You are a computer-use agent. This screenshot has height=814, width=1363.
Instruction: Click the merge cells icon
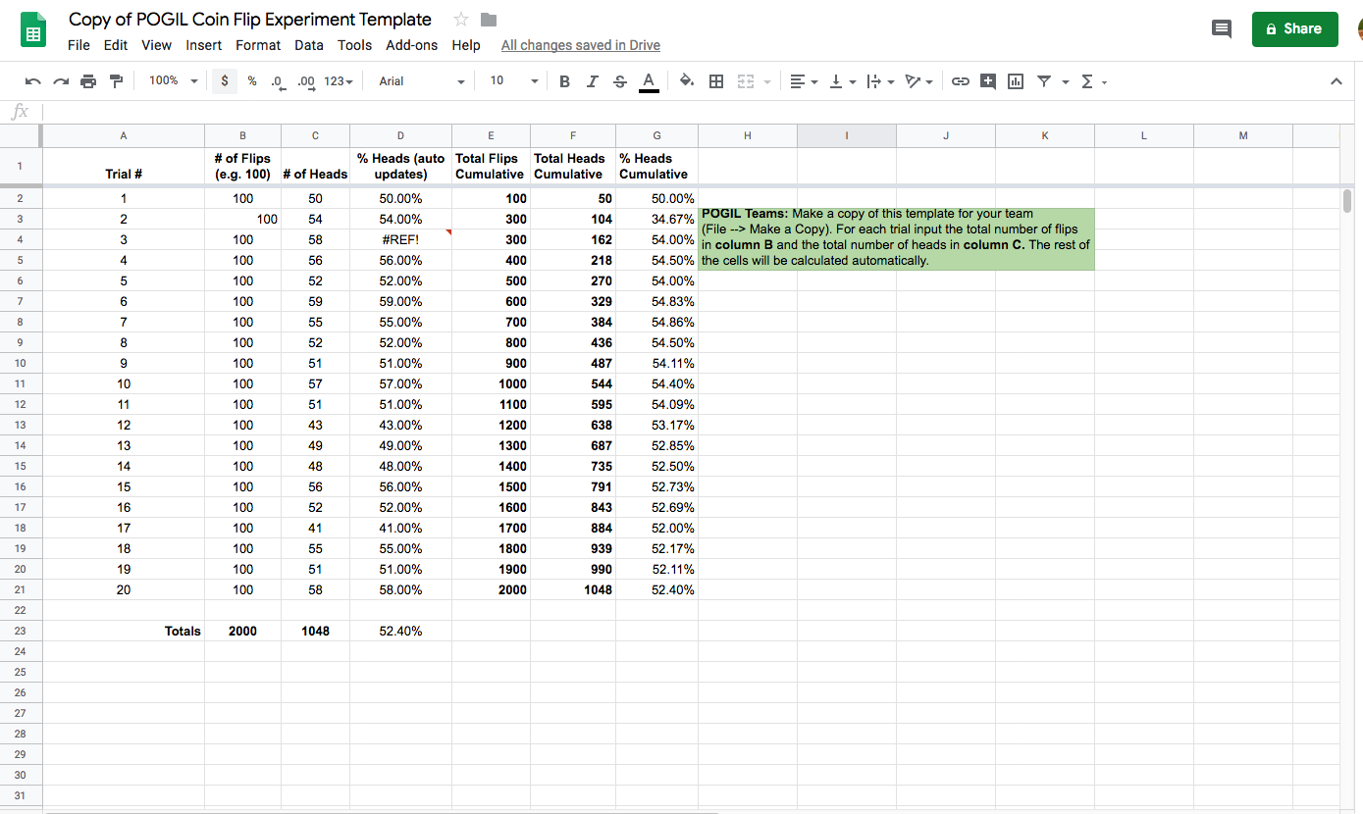(746, 81)
